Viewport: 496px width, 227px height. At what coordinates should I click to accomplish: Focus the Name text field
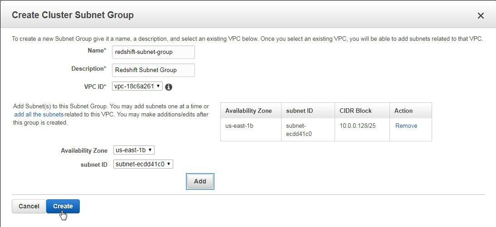[153, 52]
